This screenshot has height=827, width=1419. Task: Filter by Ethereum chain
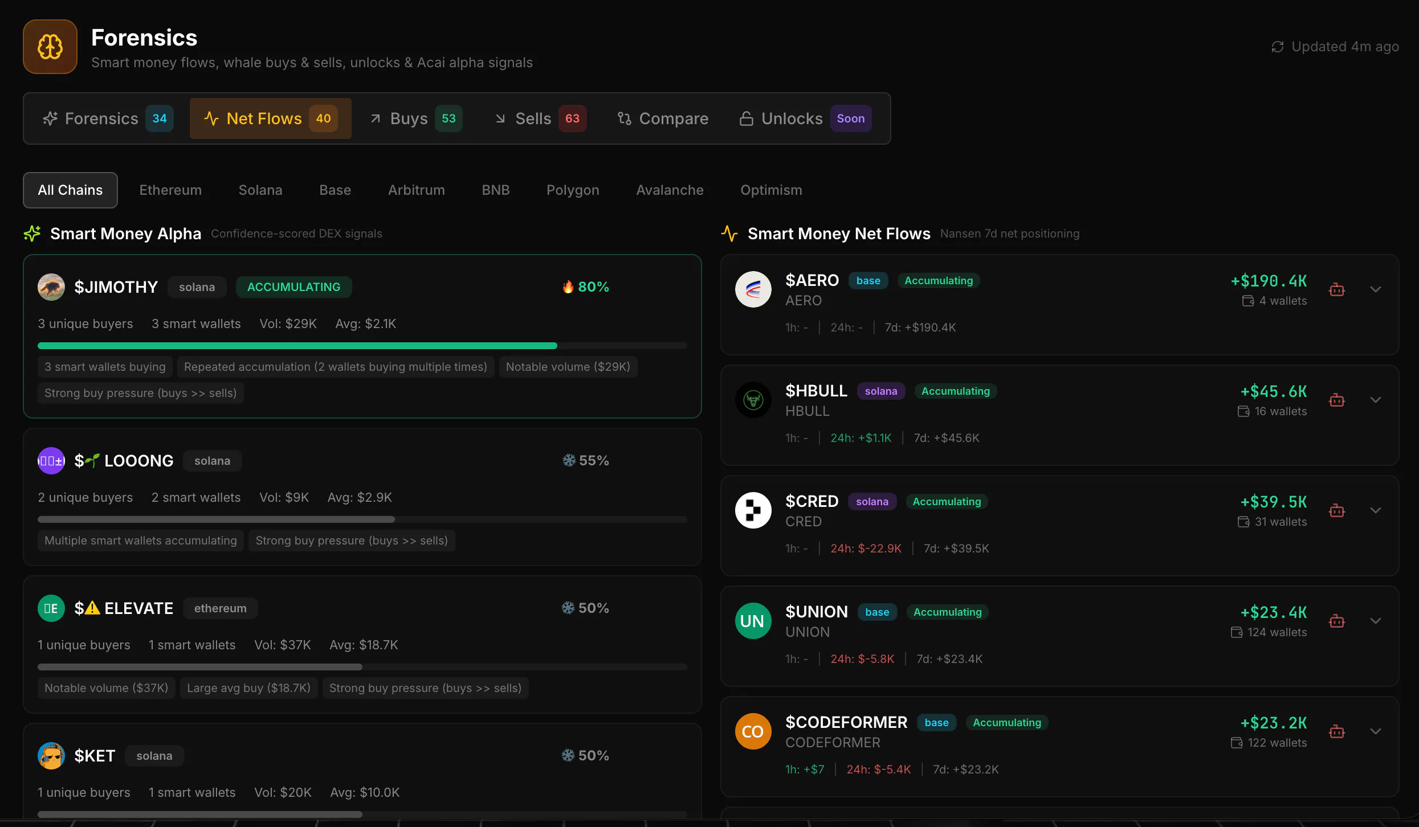[170, 190]
